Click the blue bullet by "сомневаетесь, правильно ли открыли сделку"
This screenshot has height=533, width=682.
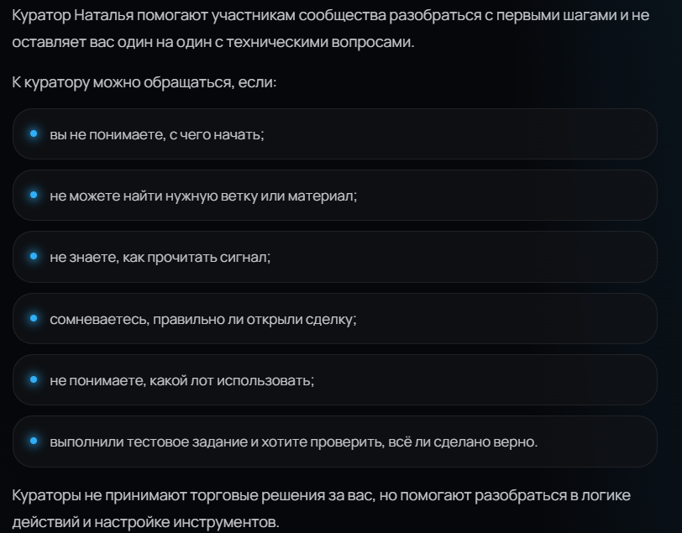pos(34,319)
